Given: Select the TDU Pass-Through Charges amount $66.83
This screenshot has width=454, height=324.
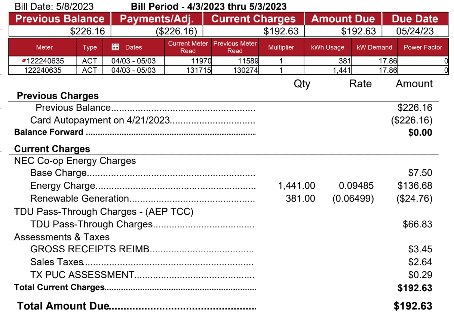Looking at the screenshot, I should [417, 224].
